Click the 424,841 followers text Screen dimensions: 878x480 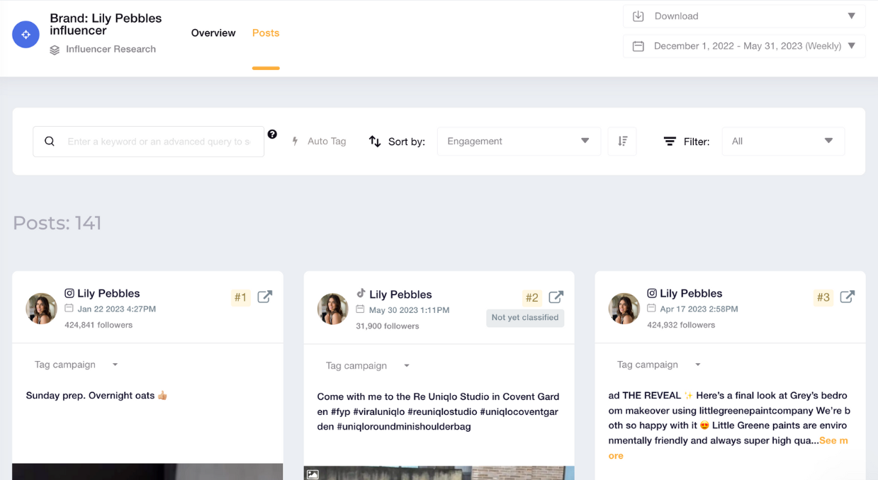click(x=99, y=325)
